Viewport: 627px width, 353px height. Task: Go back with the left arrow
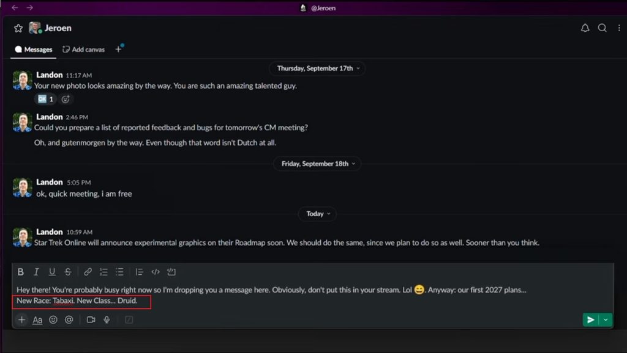pyautogui.click(x=15, y=7)
